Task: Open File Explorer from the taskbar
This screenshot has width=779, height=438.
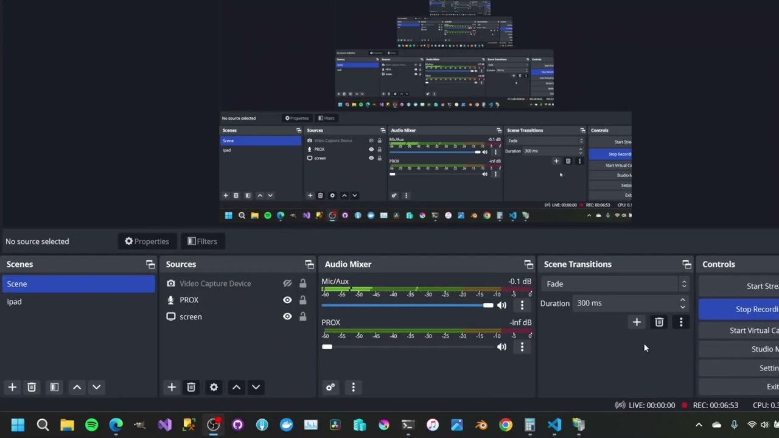Action: click(x=67, y=425)
